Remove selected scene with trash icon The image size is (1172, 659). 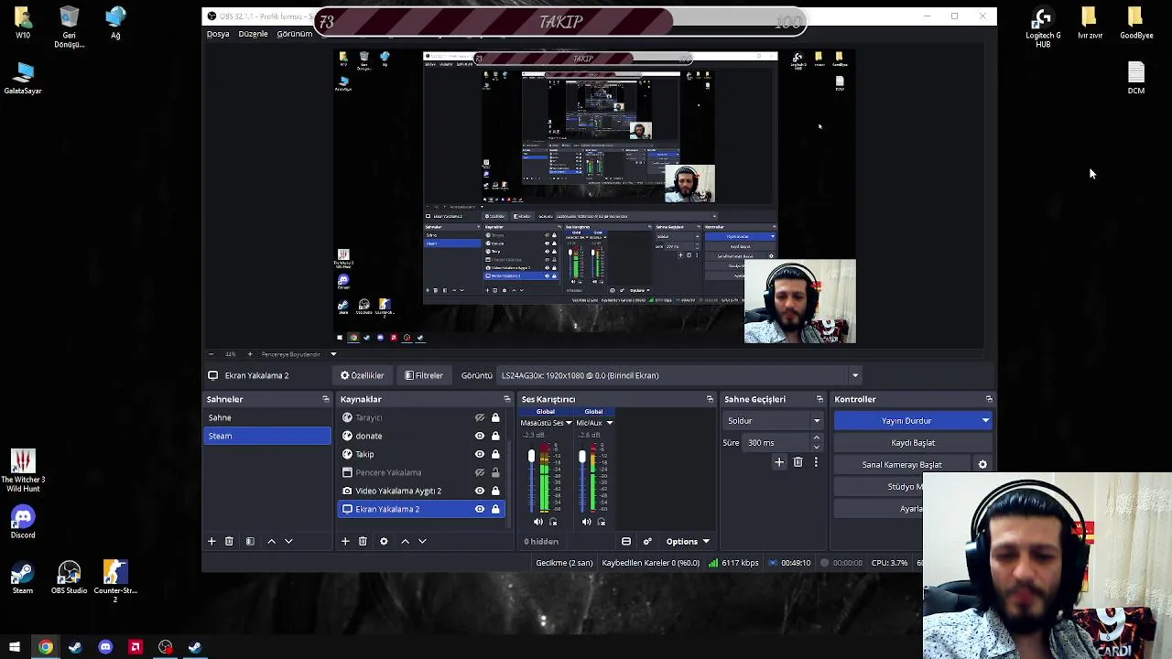point(229,541)
